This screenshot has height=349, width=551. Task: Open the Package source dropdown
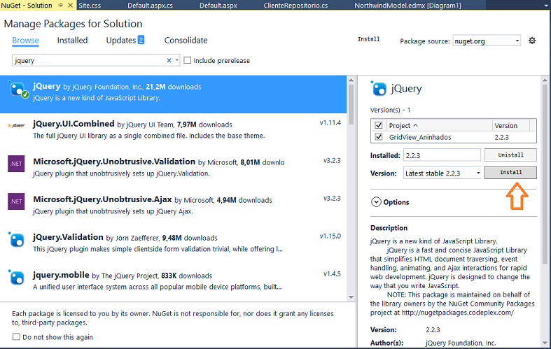(487, 41)
